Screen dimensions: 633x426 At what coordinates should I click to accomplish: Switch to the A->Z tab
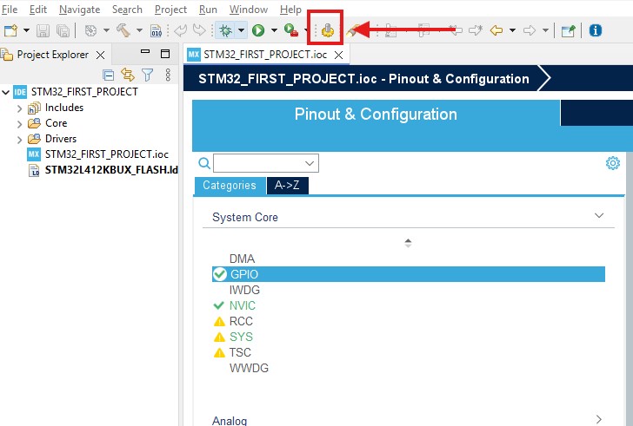288,185
